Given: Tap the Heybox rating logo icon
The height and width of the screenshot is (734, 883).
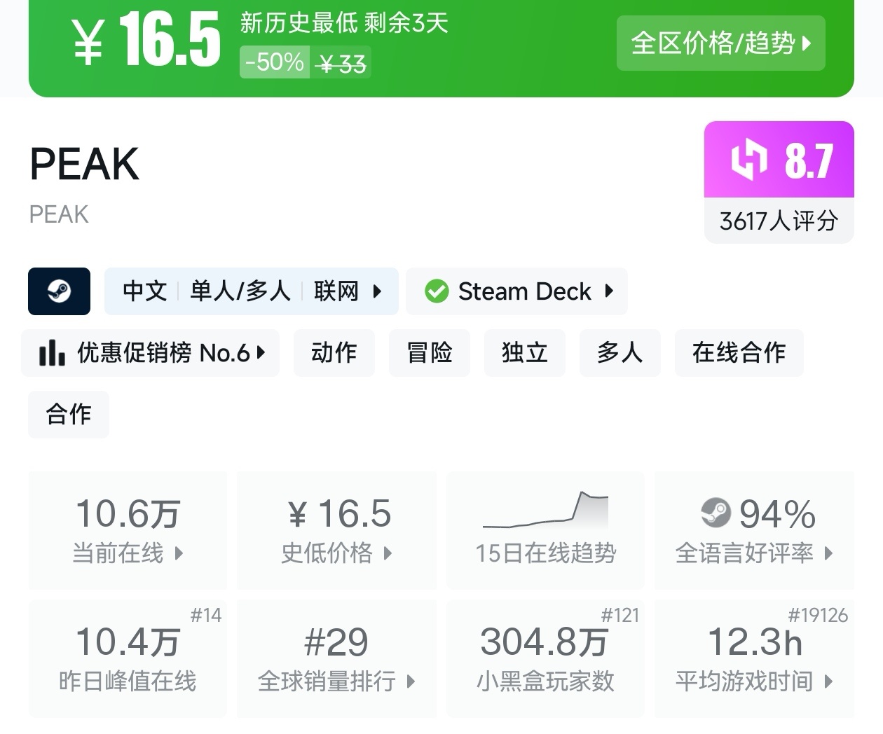Looking at the screenshot, I should point(748,160).
